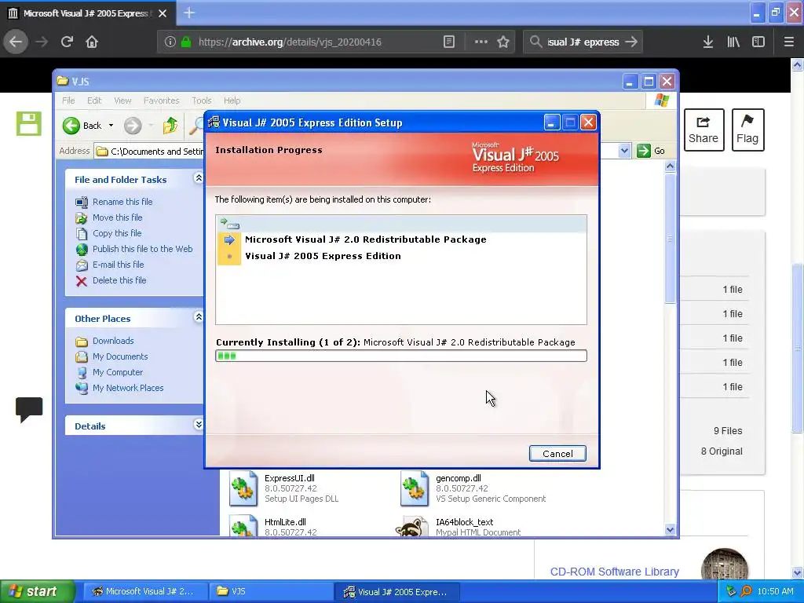Open the browser home page
Viewport: 804px width, 603px height.
[x=92, y=42]
